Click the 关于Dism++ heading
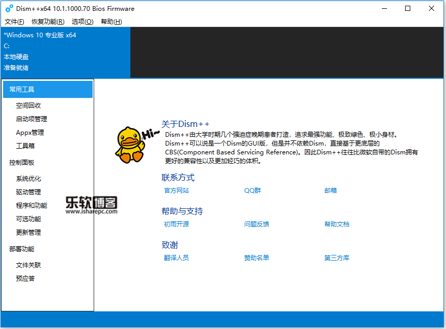Viewport: 446px width, 329px height. pyautogui.click(x=185, y=124)
